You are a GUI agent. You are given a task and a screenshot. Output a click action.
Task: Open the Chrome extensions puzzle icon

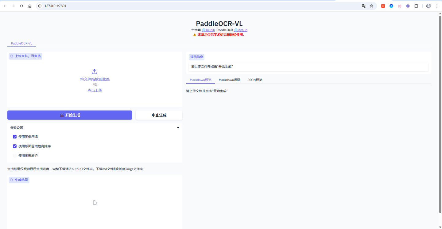tap(416, 6)
